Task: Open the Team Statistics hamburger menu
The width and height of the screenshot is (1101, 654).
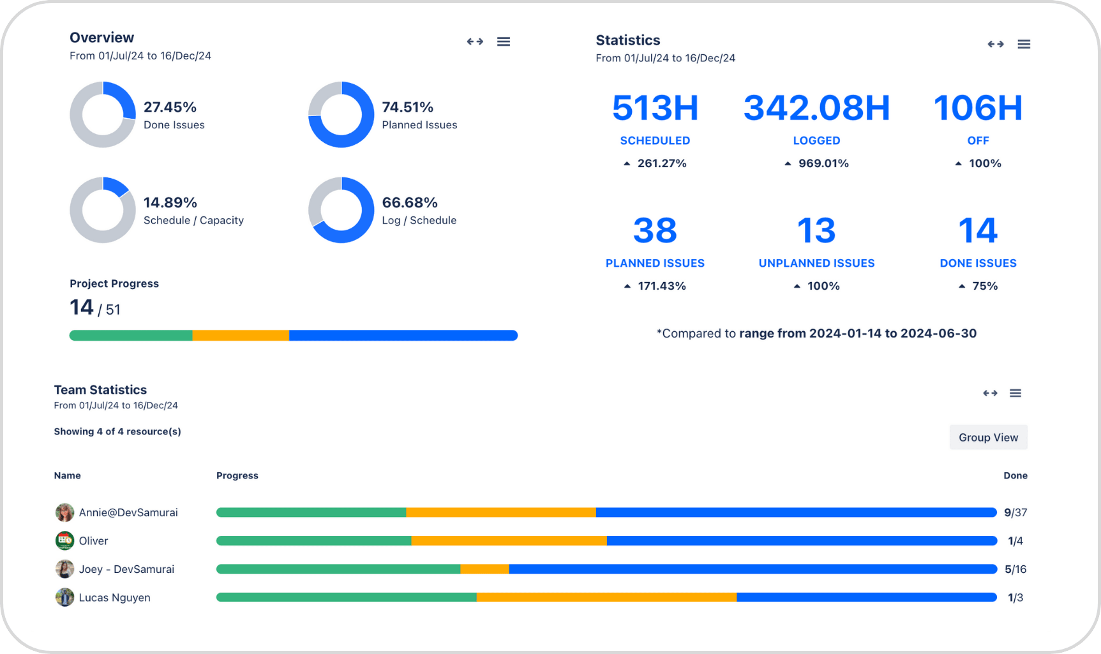Action: pos(1016,393)
